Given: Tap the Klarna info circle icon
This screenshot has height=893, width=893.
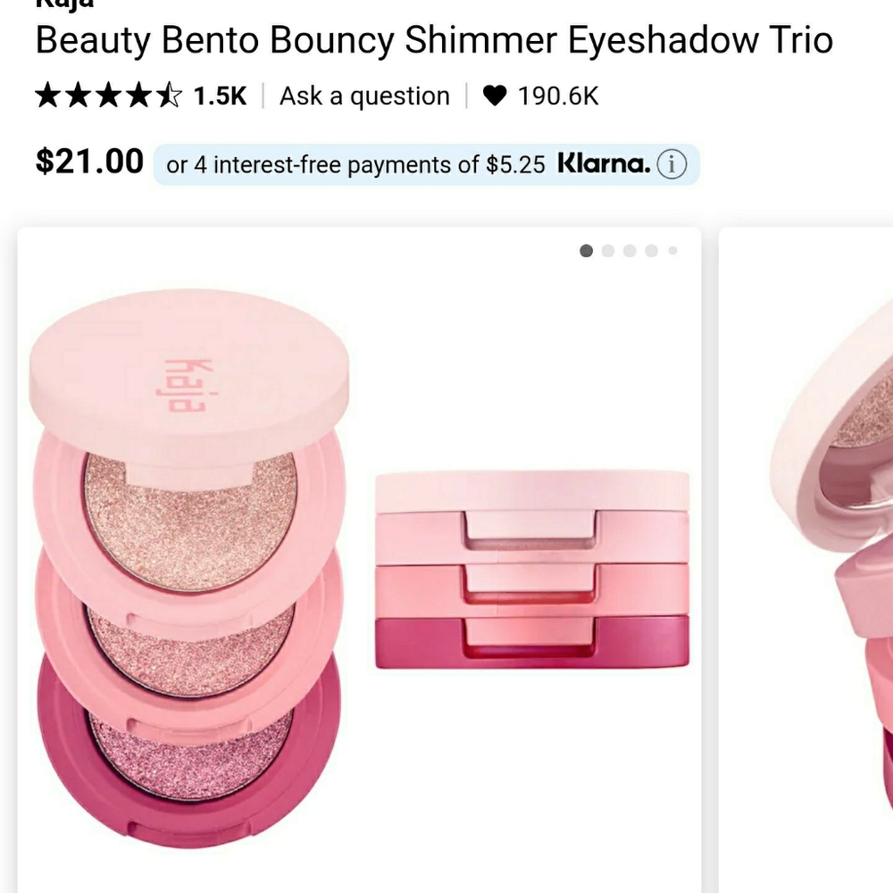Looking at the screenshot, I should click(x=672, y=163).
